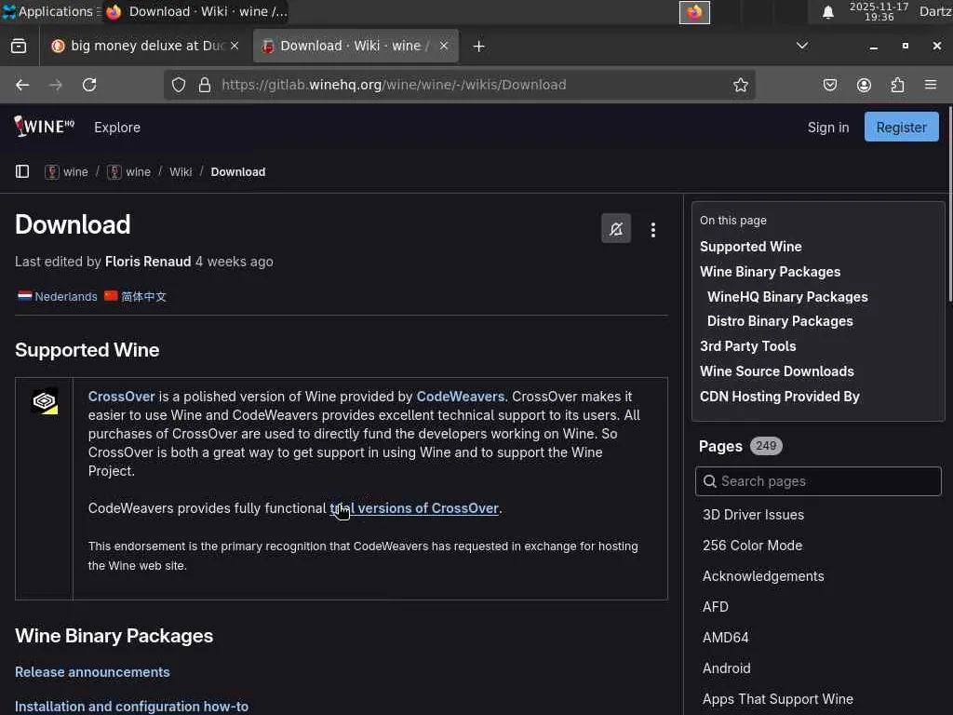Open the 256 Color Mode wiki page
Image resolution: width=953 pixels, height=715 pixels.
click(x=752, y=546)
